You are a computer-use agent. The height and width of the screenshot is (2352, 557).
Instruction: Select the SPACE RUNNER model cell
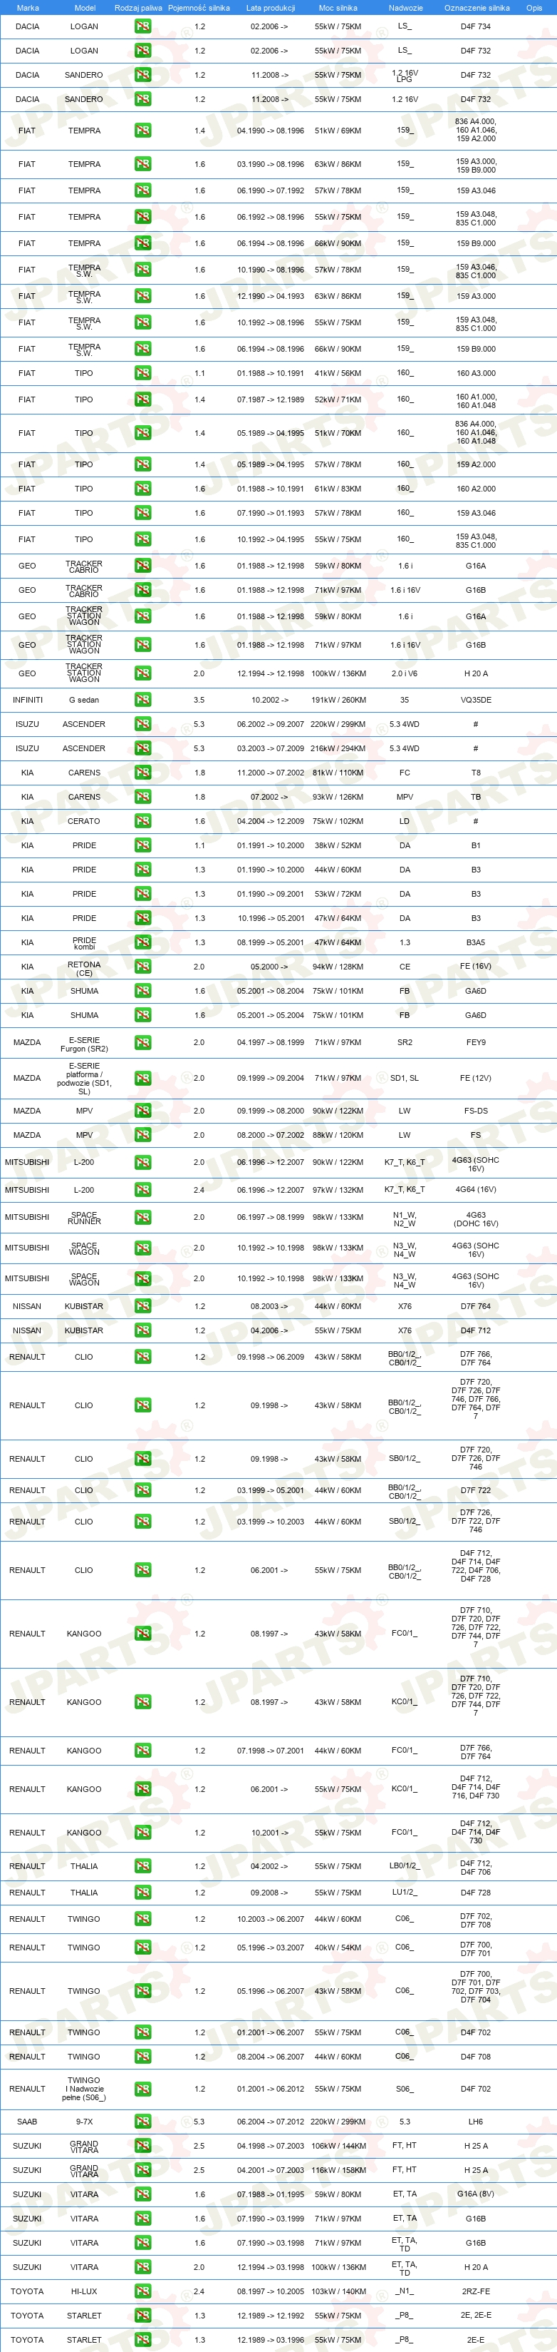(x=84, y=1218)
